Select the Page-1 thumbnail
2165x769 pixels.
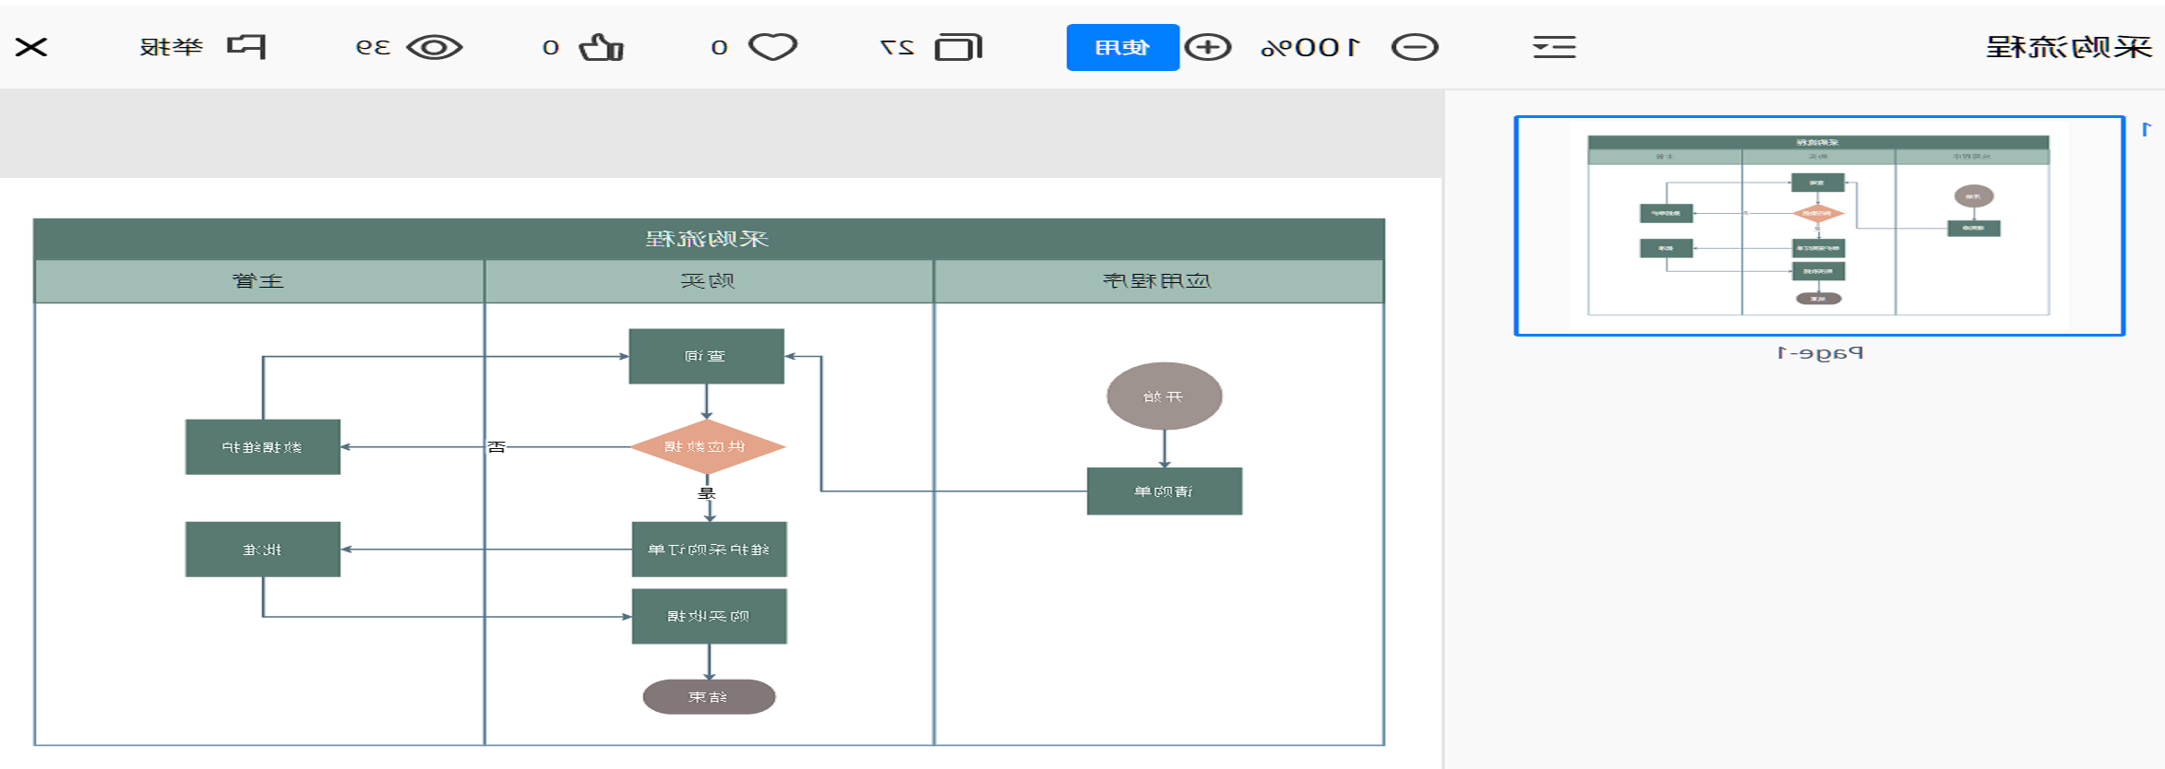click(1819, 226)
